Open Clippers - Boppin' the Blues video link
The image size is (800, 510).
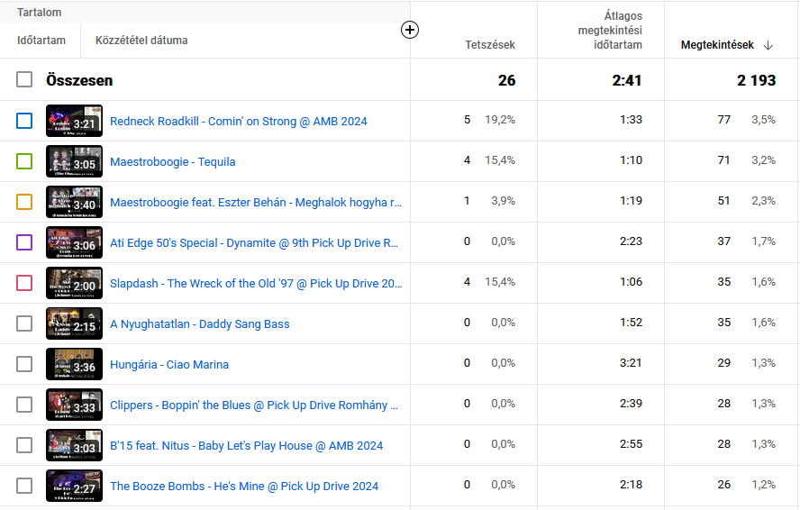(x=254, y=405)
